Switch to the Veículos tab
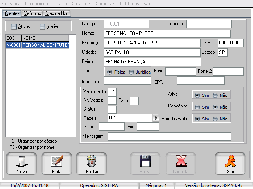Image resolution: width=253 pixels, height=189 pixels. click(x=32, y=13)
